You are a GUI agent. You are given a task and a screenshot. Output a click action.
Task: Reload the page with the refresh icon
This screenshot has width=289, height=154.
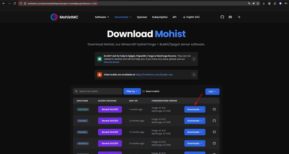click(x=15, y=4)
